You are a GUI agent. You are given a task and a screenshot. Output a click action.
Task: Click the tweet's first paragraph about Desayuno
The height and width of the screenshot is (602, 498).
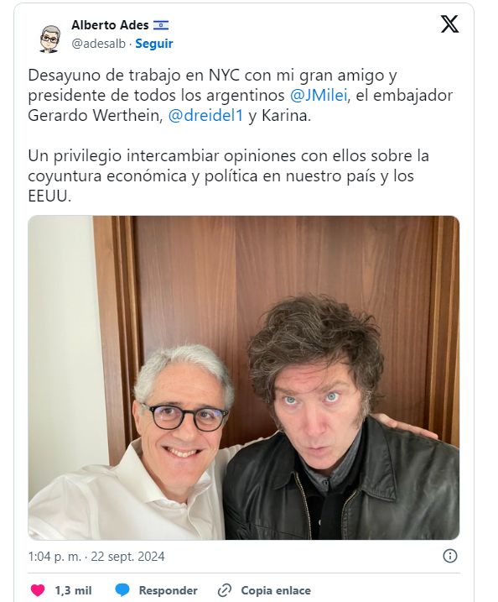(241, 95)
